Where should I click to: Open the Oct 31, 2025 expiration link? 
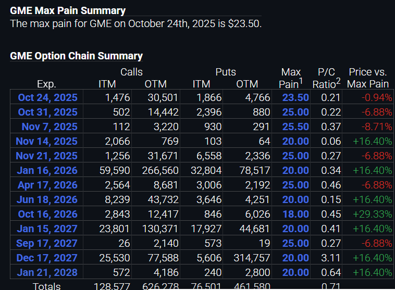tap(47, 112)
